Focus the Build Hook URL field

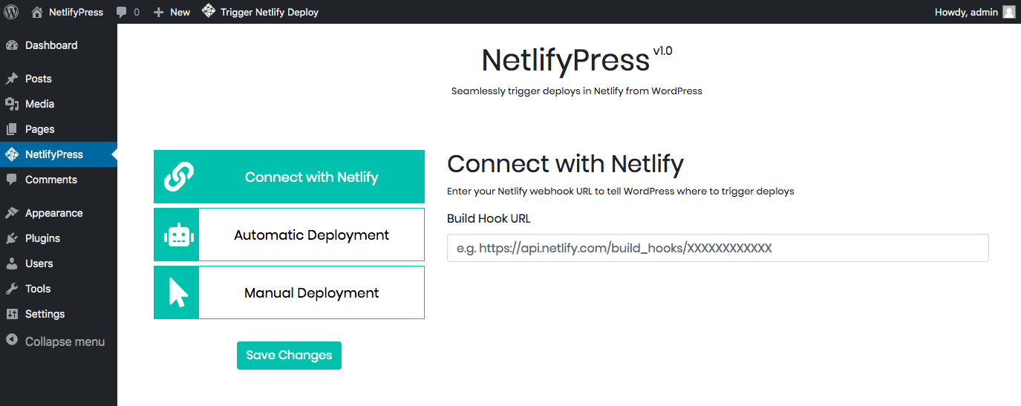[717, 248]
